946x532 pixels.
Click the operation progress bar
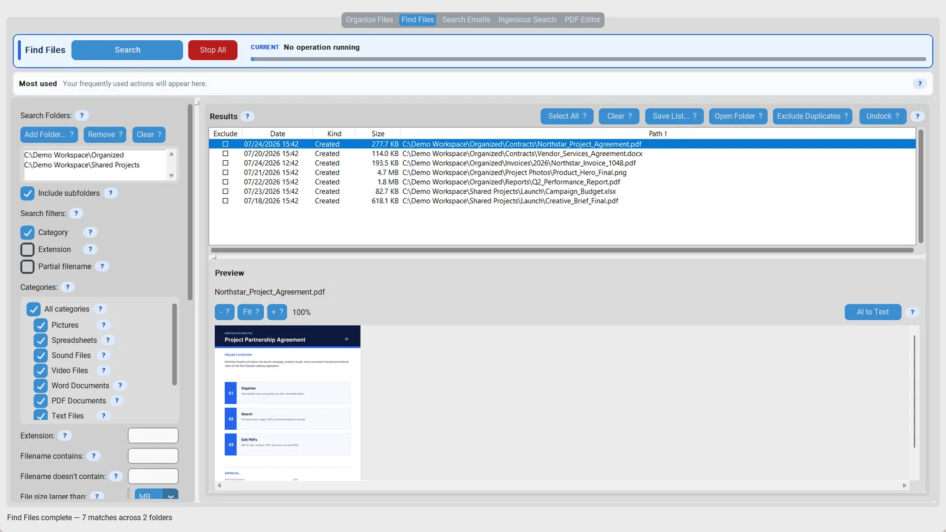(588, 59)
